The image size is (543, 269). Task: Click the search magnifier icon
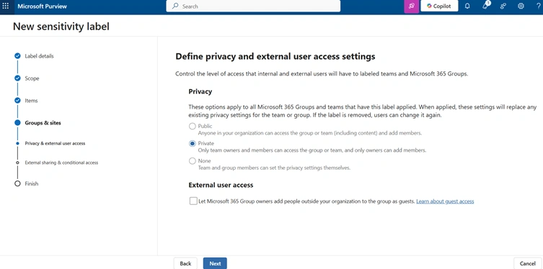pyautogui.click(x=175, y=6)
